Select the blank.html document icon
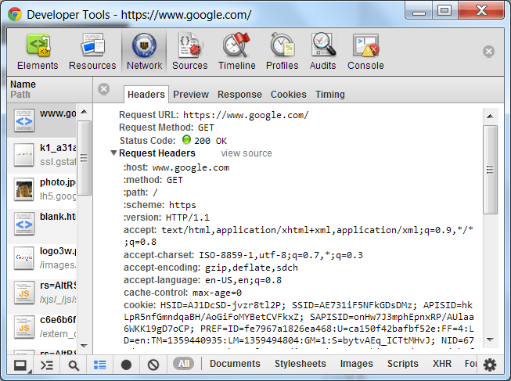511x381 pixels. 24,224
